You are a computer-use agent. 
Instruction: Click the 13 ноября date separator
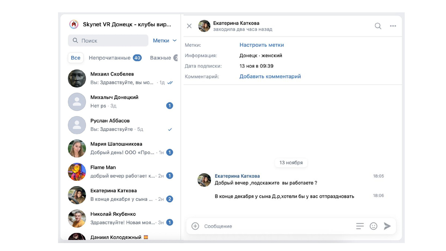(291, 163)
